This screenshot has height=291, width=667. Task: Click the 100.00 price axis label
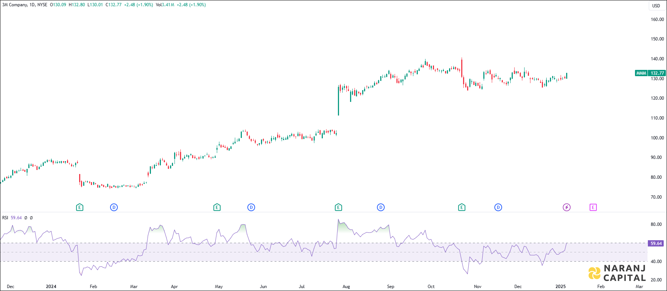pyautogui.click(x=657, y=138)
